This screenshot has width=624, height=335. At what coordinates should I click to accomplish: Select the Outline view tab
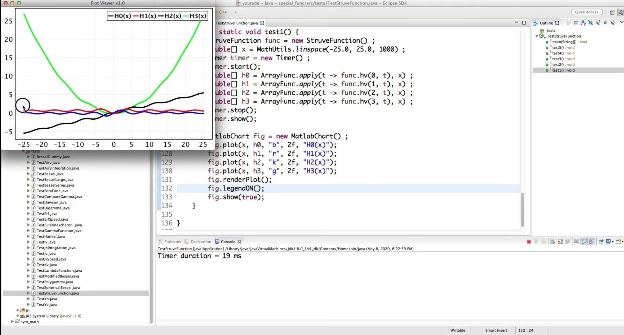pos(546,23)
